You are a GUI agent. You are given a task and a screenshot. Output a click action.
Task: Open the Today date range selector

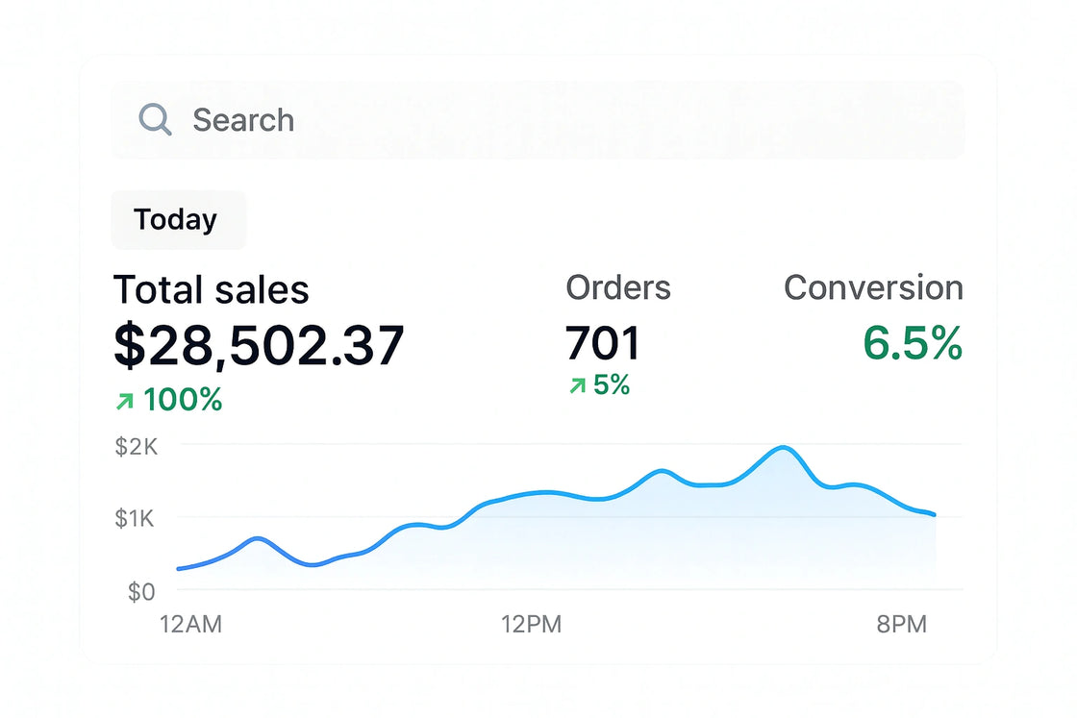(x=178, y=219)
